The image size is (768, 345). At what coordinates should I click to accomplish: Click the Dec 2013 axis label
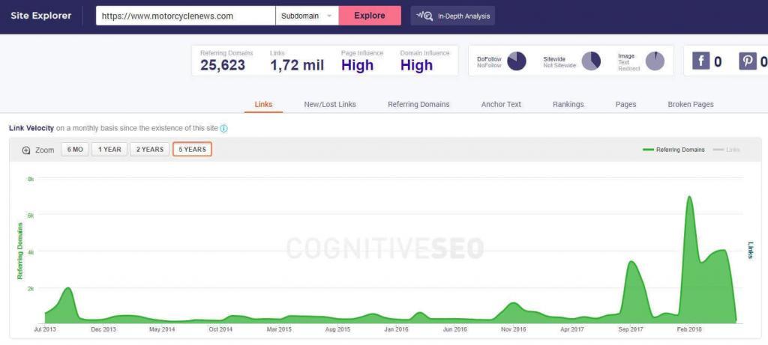[103, 329]
